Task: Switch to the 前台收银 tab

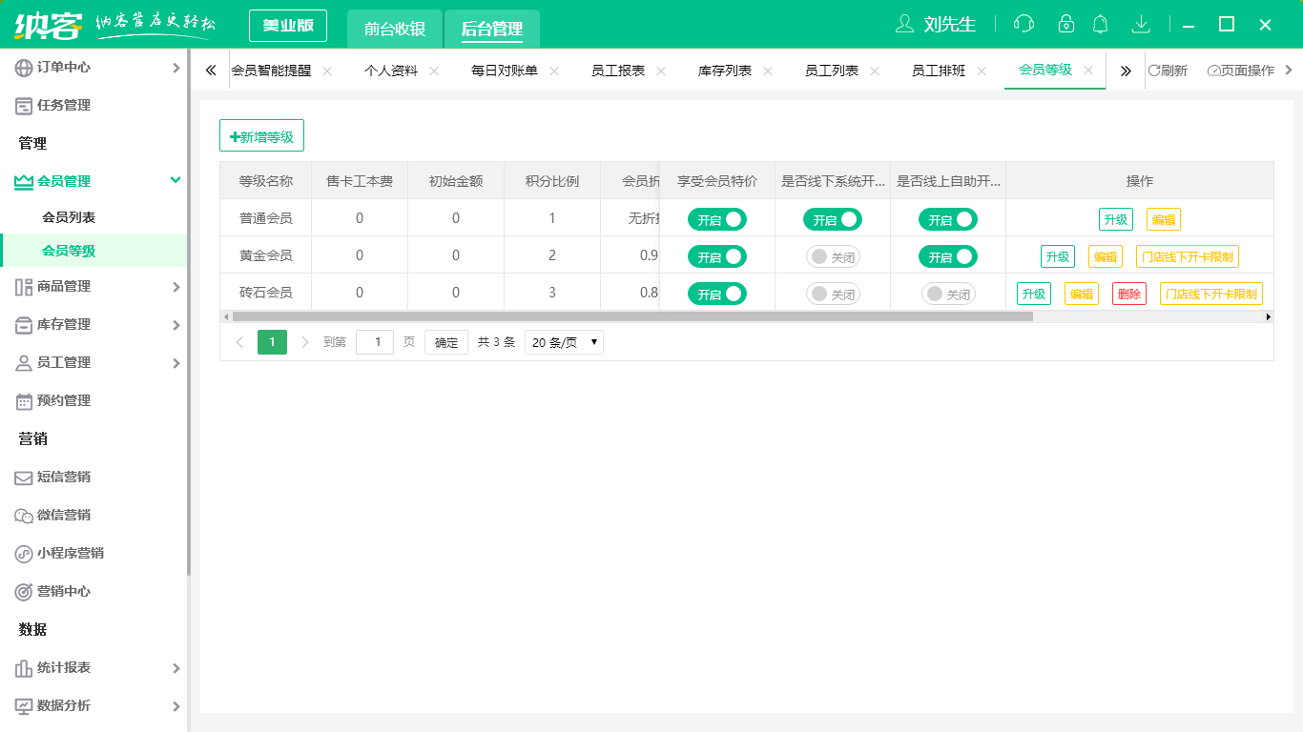Action: (x=395, y=29)
